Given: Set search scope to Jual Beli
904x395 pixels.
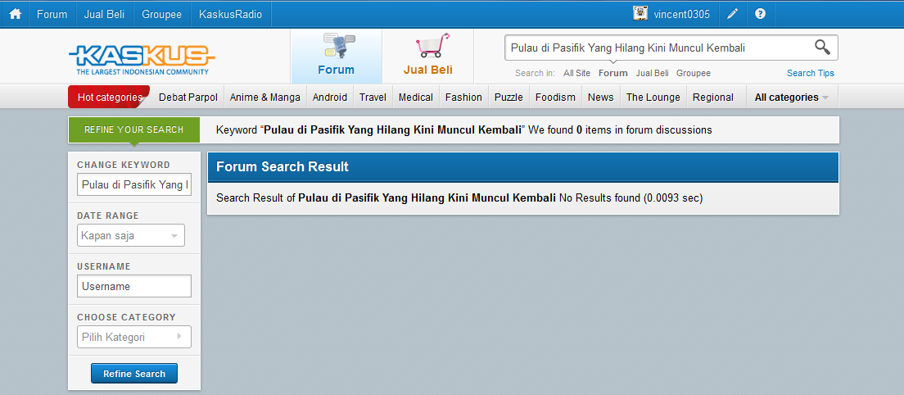Looking at the screenshot, I should pyautogui.click(x=652, y=73).
